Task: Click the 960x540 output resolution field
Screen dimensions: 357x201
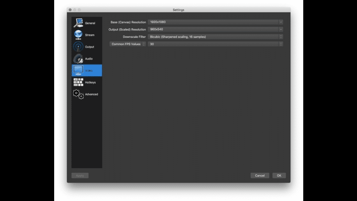Action: [x=215, y=30]
